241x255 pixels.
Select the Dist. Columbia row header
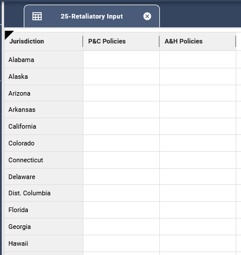pos(44,193)
